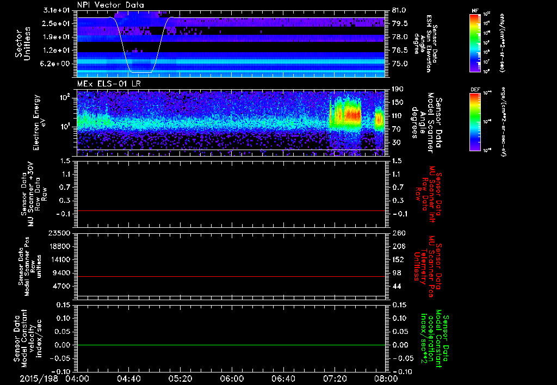Image resolution: width=557 pixels, height=385 pixels.
Task: Click the green zero line in velocity panel
Action: point(231,345)
